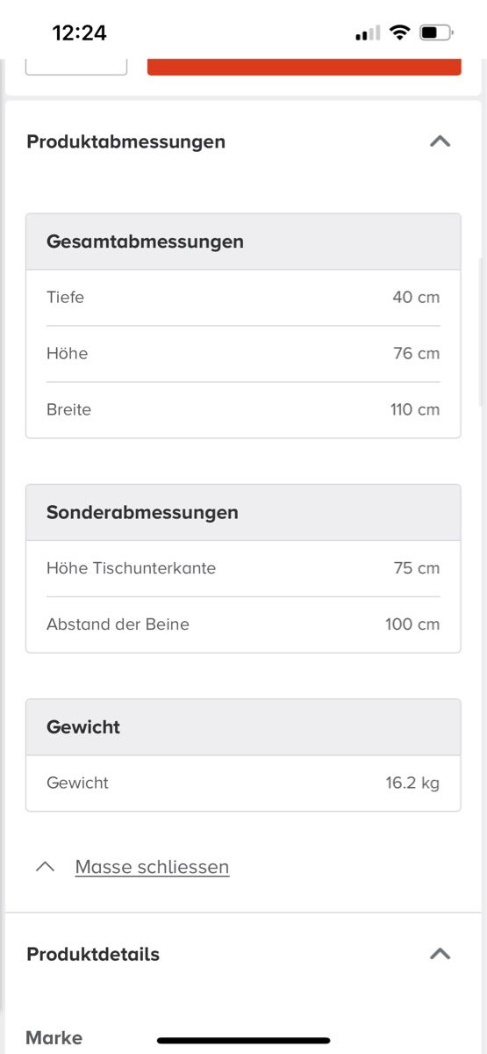Select the Gewicht table header
The image size is (487, 1054).
click(243, 727)
